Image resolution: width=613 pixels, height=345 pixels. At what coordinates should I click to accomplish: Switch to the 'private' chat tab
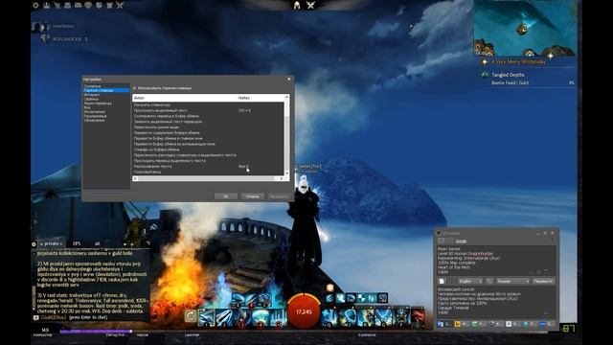52,243
